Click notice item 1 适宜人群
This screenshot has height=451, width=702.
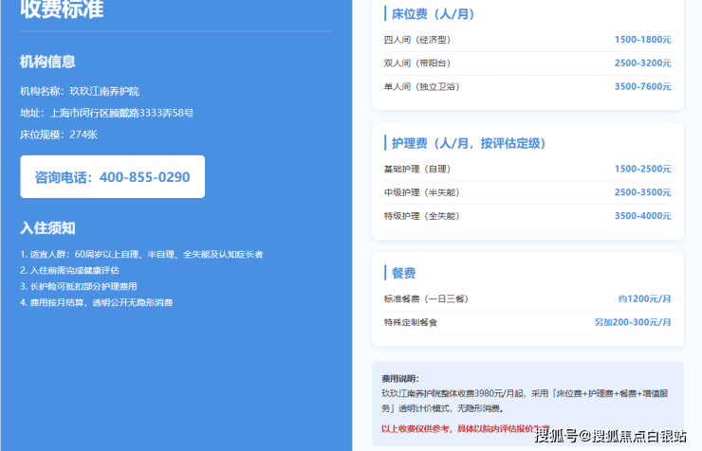click(141, 254)
